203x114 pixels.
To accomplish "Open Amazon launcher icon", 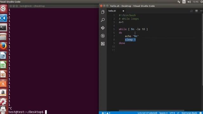I will [3, 93].
